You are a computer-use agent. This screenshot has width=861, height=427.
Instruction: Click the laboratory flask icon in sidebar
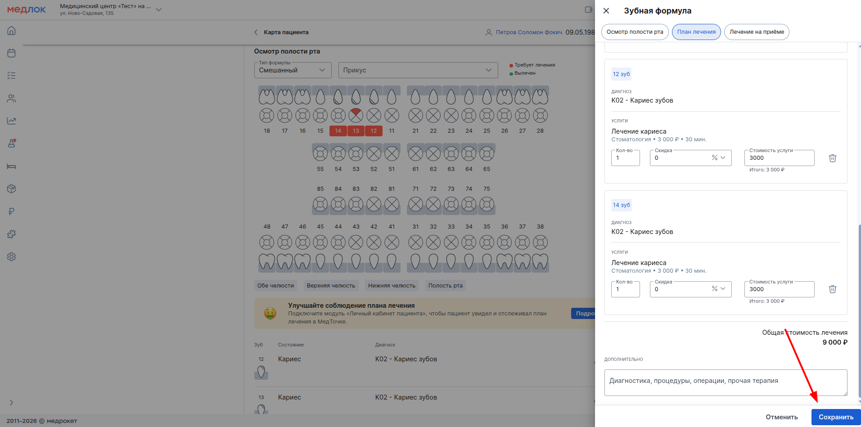tap(12, 144)
